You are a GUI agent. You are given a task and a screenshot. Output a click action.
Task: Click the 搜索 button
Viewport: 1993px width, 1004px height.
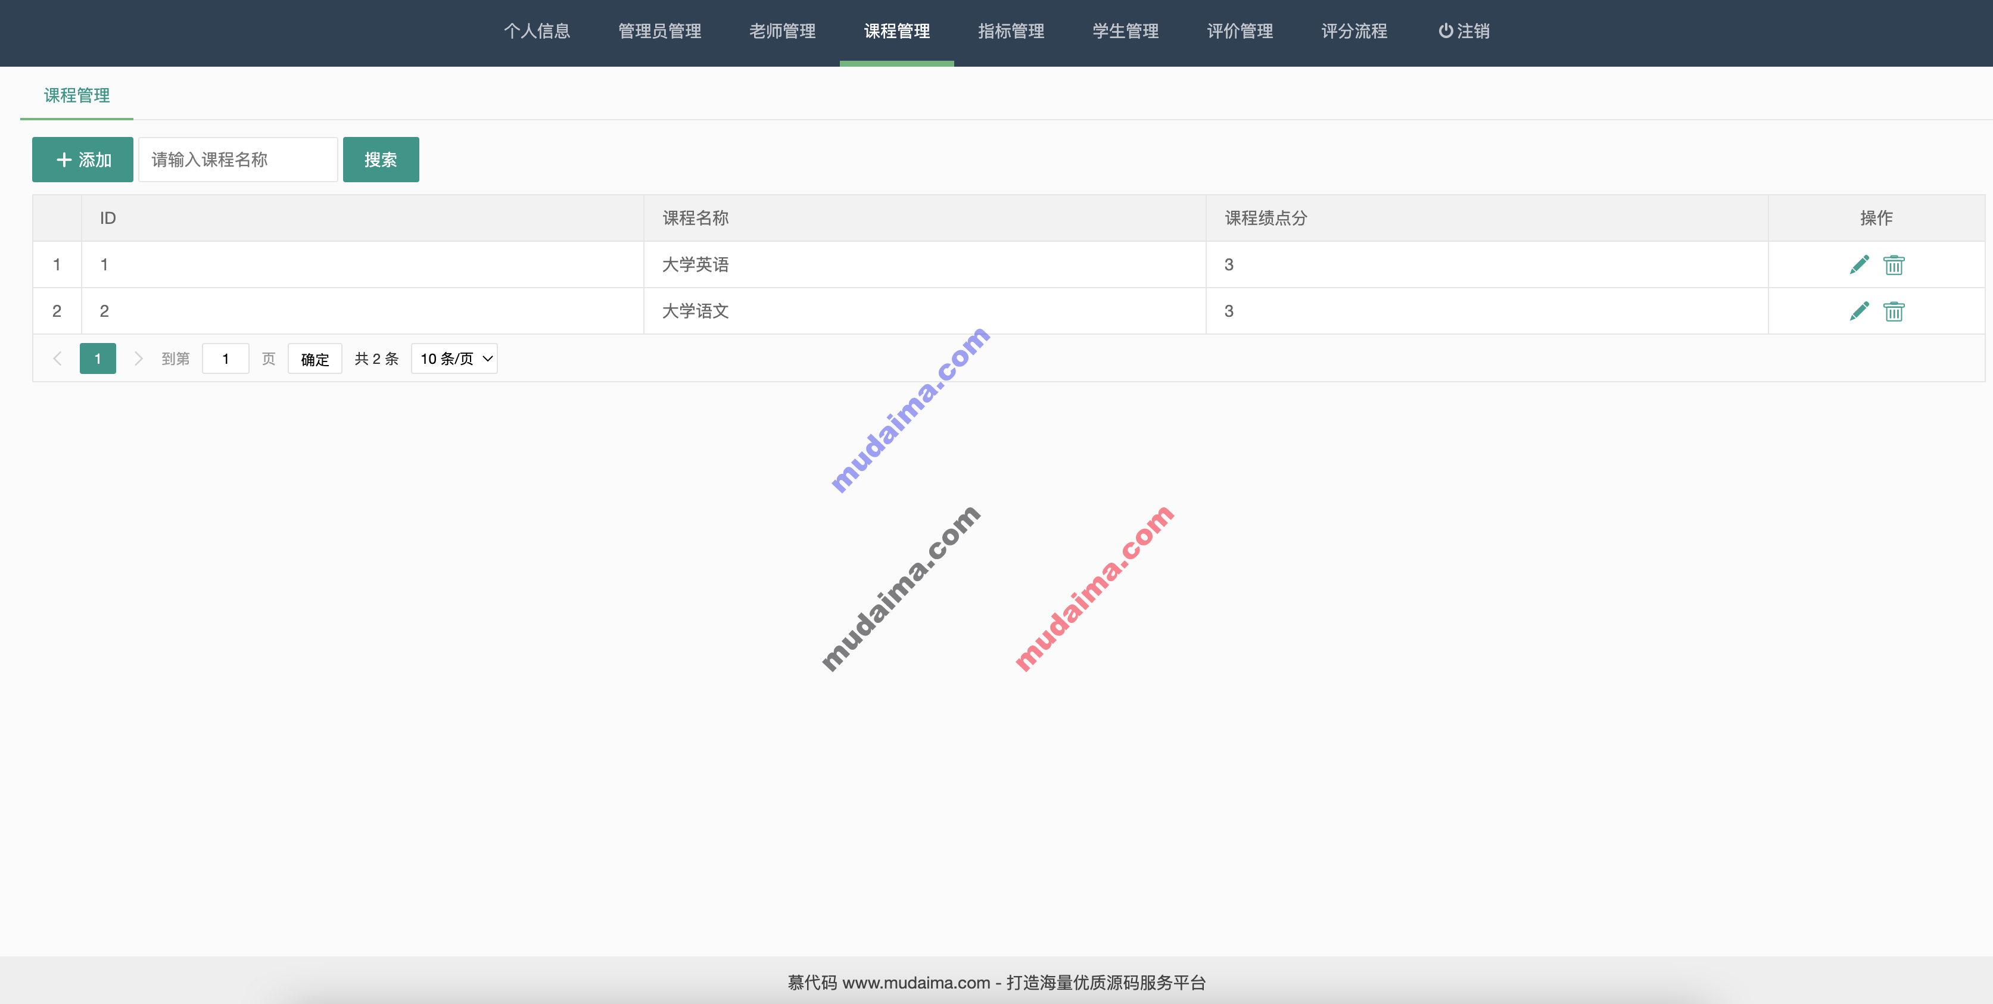click(381, 160)
